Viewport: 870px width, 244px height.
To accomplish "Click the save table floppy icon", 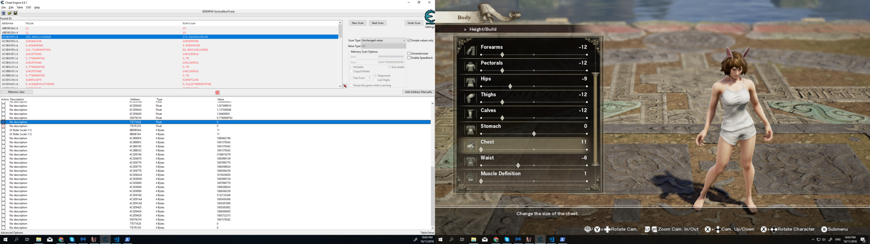I will (x=15, y=13).
